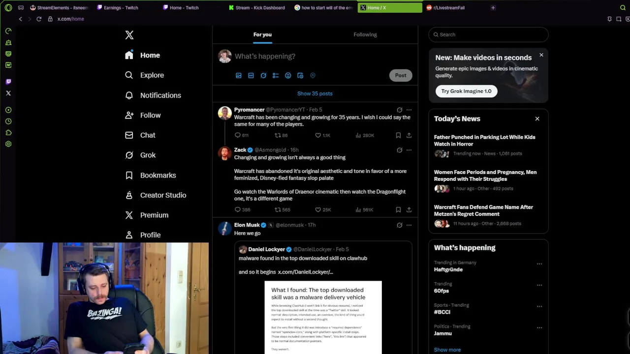Viewport: 630px width, 354px height.
Task: Open the Home navigation item
Action: tap(142, 55)
